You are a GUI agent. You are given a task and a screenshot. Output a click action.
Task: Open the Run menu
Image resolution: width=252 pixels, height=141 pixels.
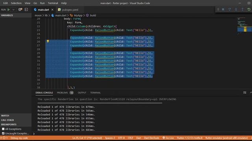point(42,3)
